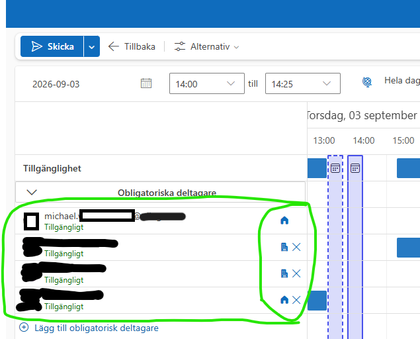Click office building icon on third attendee row
The width and height of the screenshot is (420, 339).
tap(284, 273)
